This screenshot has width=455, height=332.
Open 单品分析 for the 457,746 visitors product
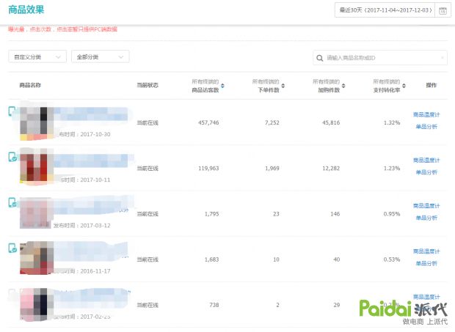tap(426, 127)
